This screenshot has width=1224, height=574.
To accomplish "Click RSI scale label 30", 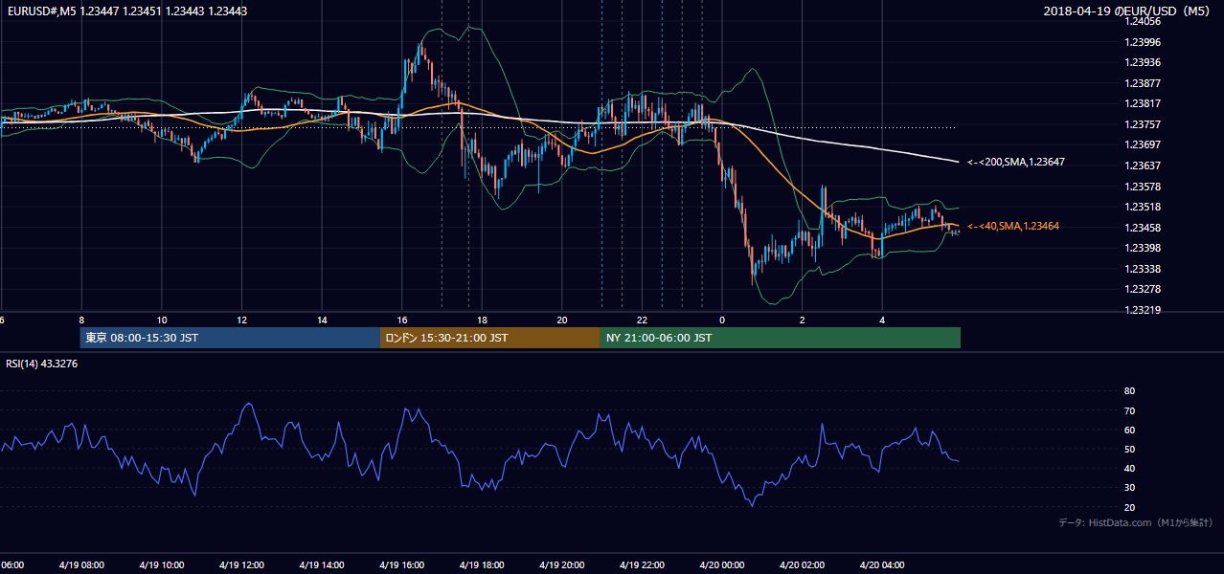I will click(1129, 488).
